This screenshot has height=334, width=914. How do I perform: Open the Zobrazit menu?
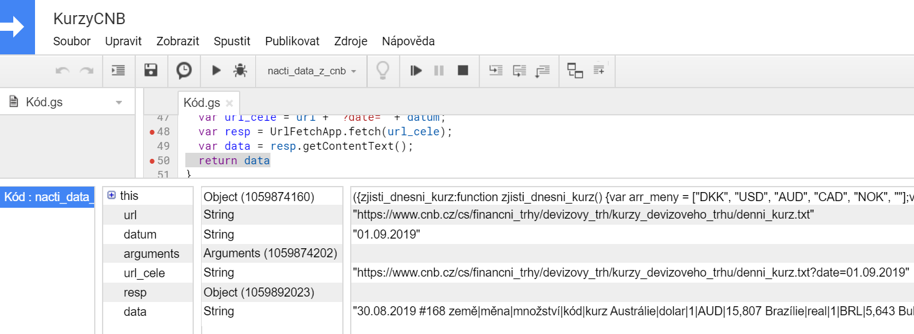177,41
